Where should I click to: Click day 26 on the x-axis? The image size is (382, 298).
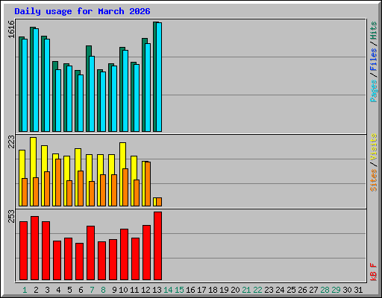click(302, 290)
